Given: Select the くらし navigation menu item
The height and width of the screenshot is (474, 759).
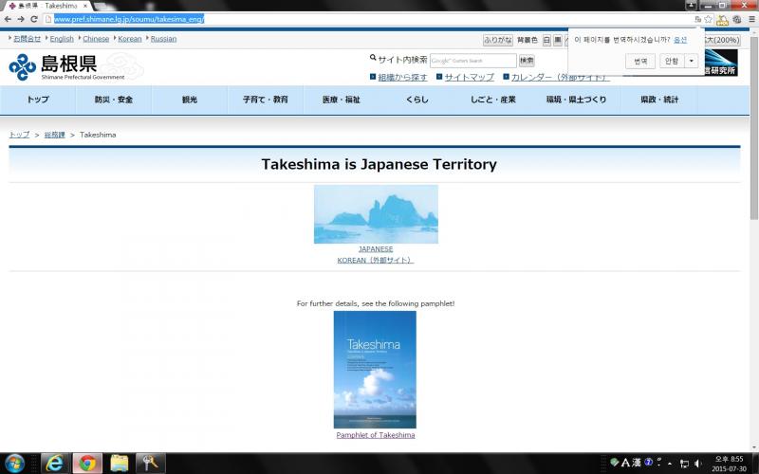Looking at the screenshot, I should pyautogui.click(x=417, y=100).
